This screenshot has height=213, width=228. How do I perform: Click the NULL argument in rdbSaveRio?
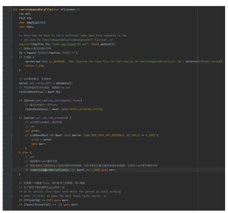click(x=135, y=135)
